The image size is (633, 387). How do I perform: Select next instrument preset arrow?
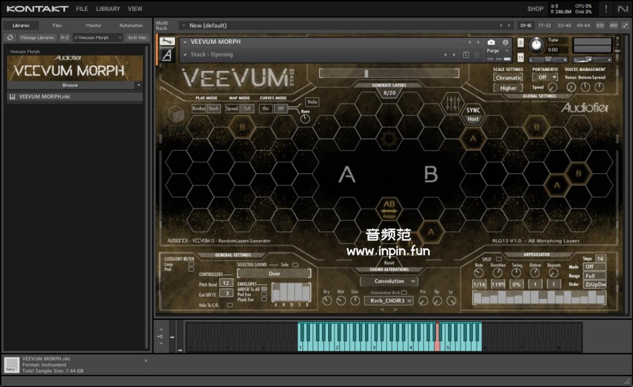coord(479,42)
